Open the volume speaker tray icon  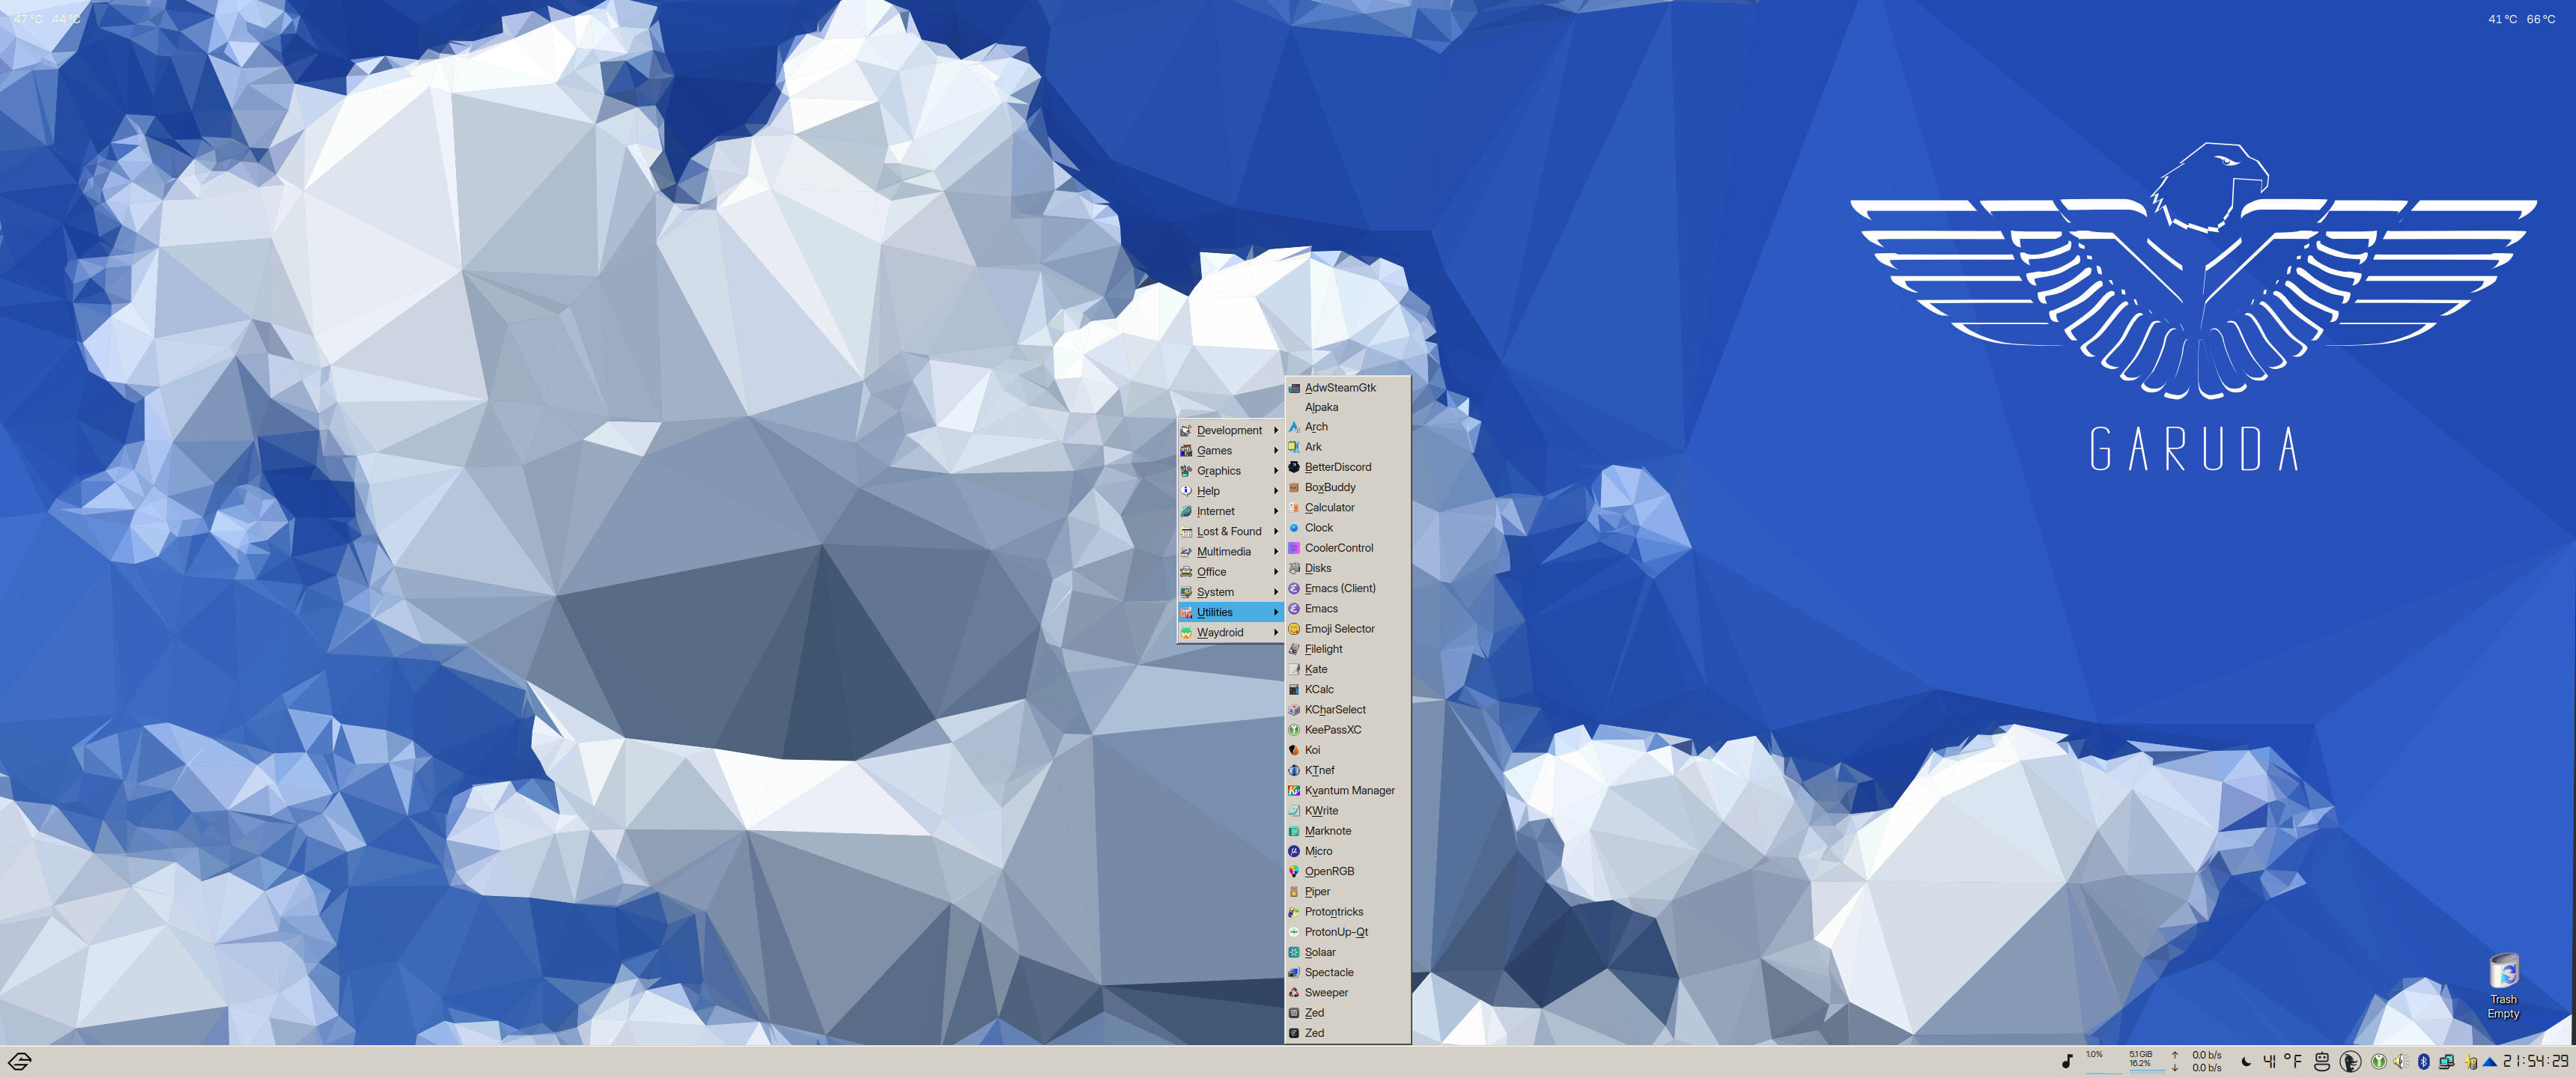click(2401, 1062)
